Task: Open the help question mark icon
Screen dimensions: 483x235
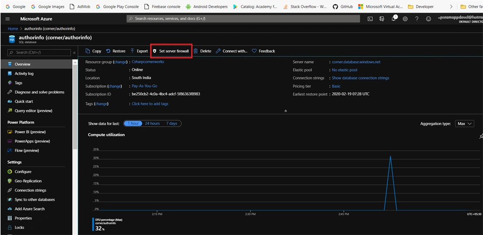Action: (x=417, y=19)
